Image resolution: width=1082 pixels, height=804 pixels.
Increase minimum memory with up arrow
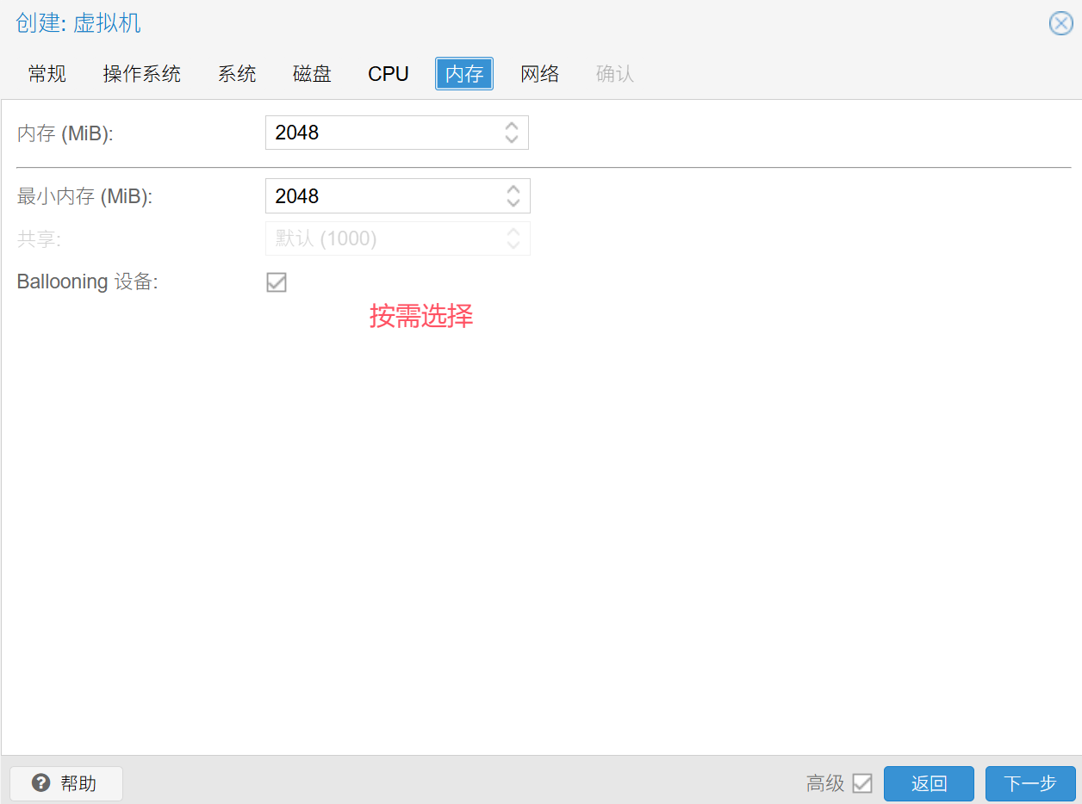[x=513, y=189]
